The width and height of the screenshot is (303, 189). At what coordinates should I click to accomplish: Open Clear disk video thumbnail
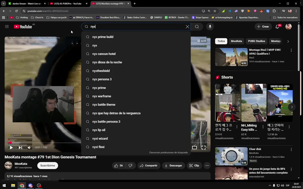click(x=231, y=156)
